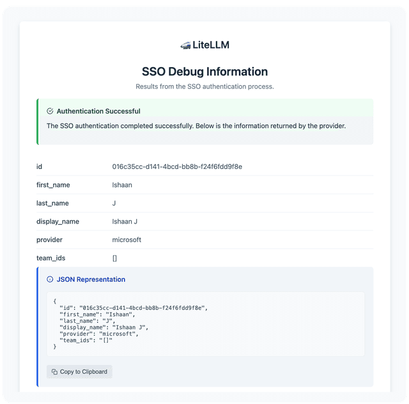The width and height of the screenshot is (409, 404).
Task: Click 'Results from the SSO authentication process.' subtitle
Action: coord(204,86)
